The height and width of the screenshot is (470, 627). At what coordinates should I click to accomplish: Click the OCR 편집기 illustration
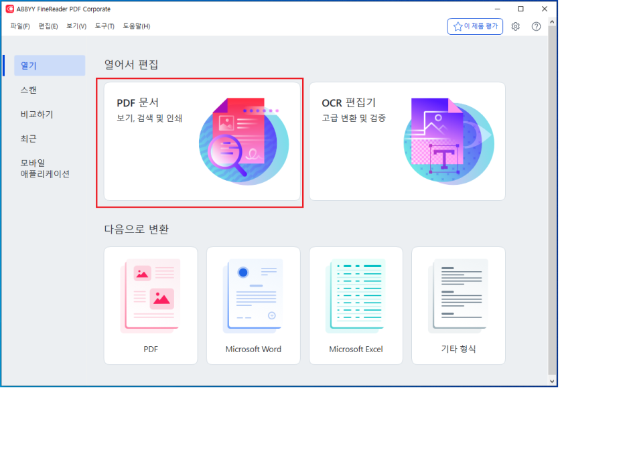tap(449, 141)
